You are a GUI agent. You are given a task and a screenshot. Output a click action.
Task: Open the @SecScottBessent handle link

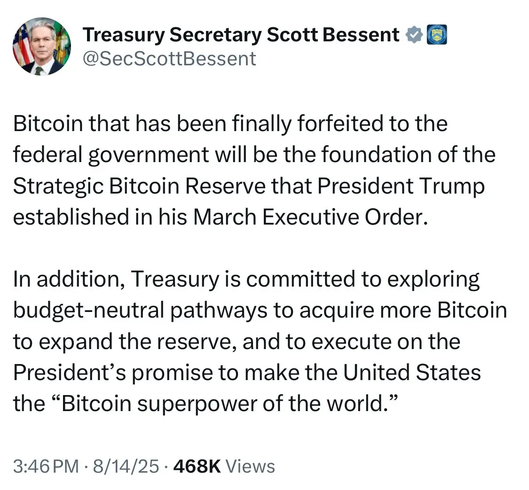(169, 59)
